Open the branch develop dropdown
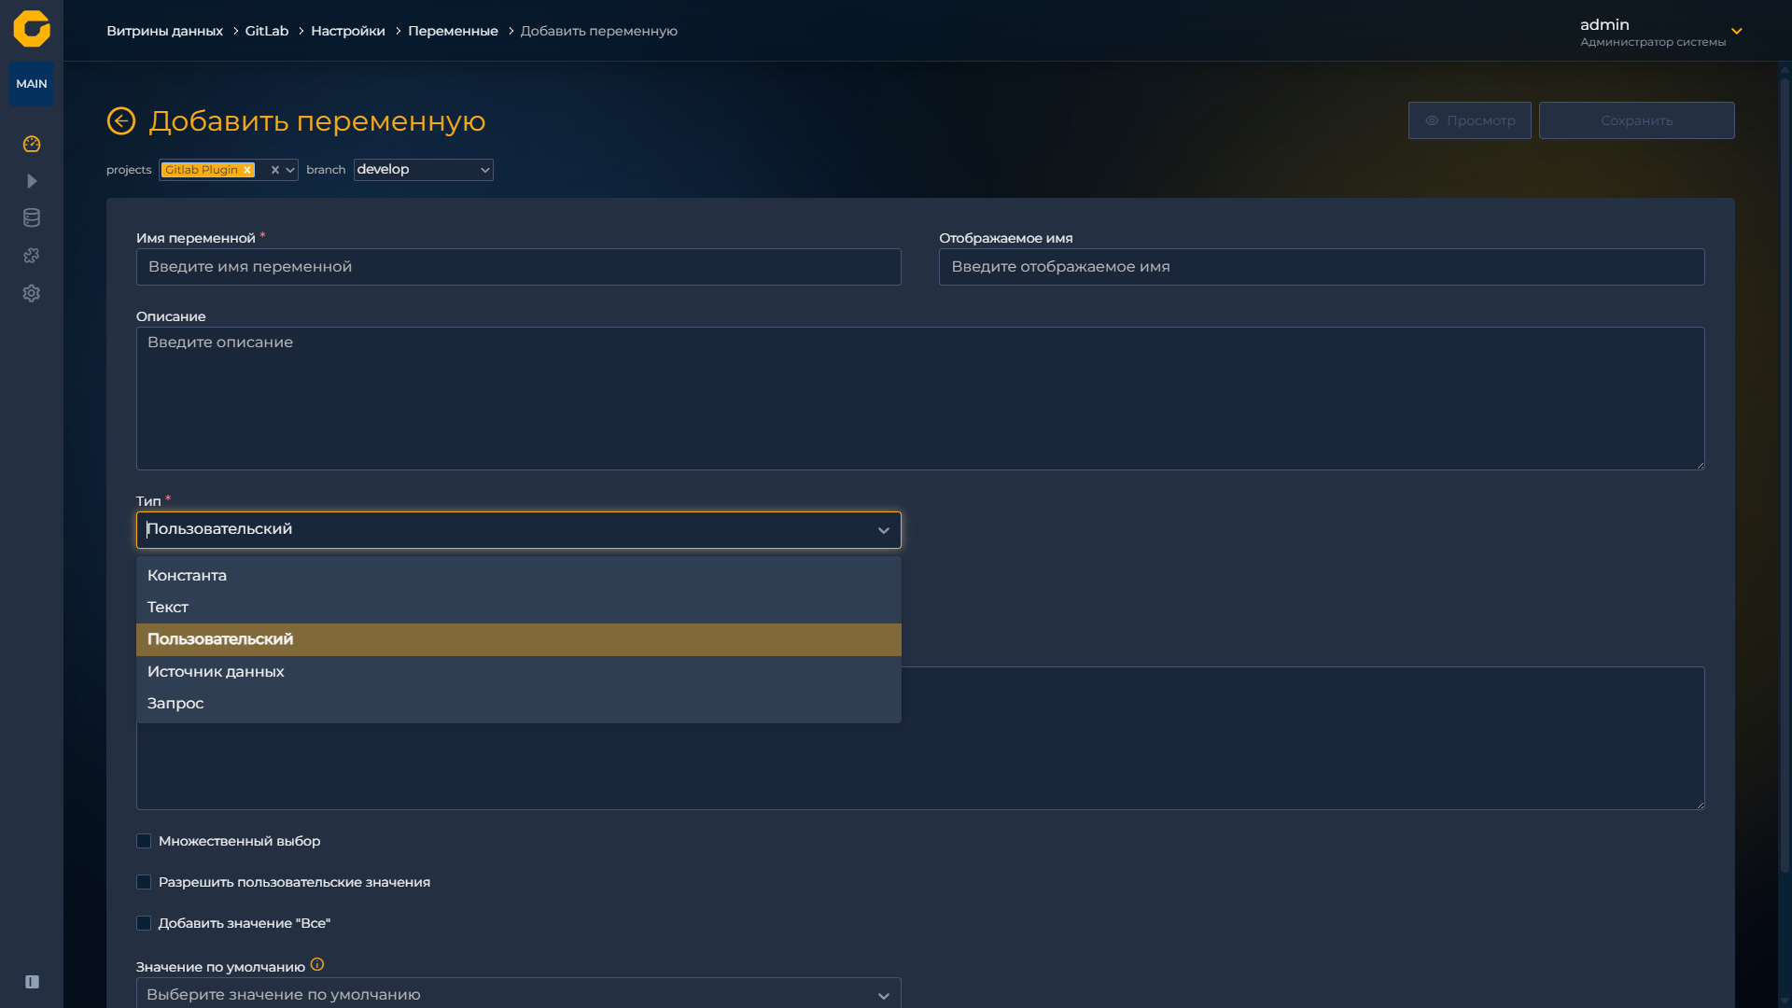 click(x=423, y=170)
